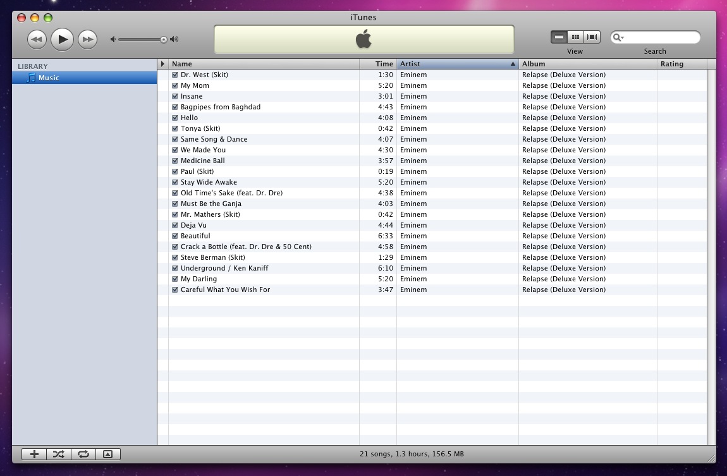This screenshot has height=476, width=727.
Task: Toggle shuffle mode
Action: click(59, 455)
